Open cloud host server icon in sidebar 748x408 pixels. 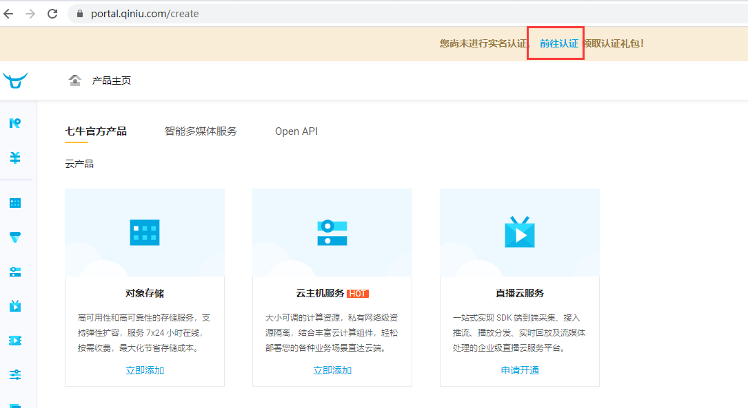click(x=14, y=272)
